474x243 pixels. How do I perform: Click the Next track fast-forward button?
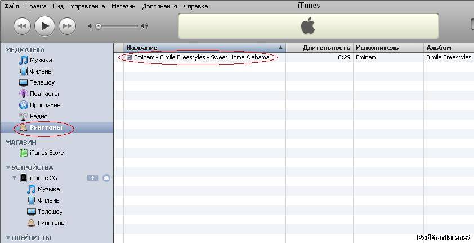coord(67,26)
